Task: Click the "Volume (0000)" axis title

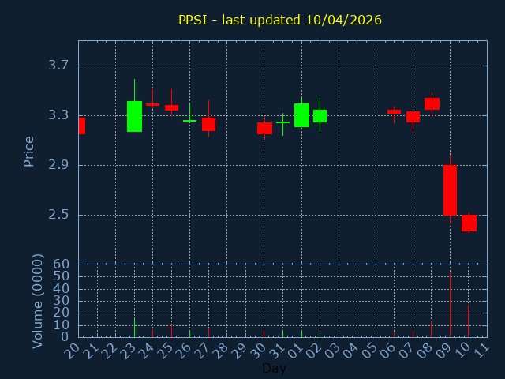Action: click(x=37, y=301)
